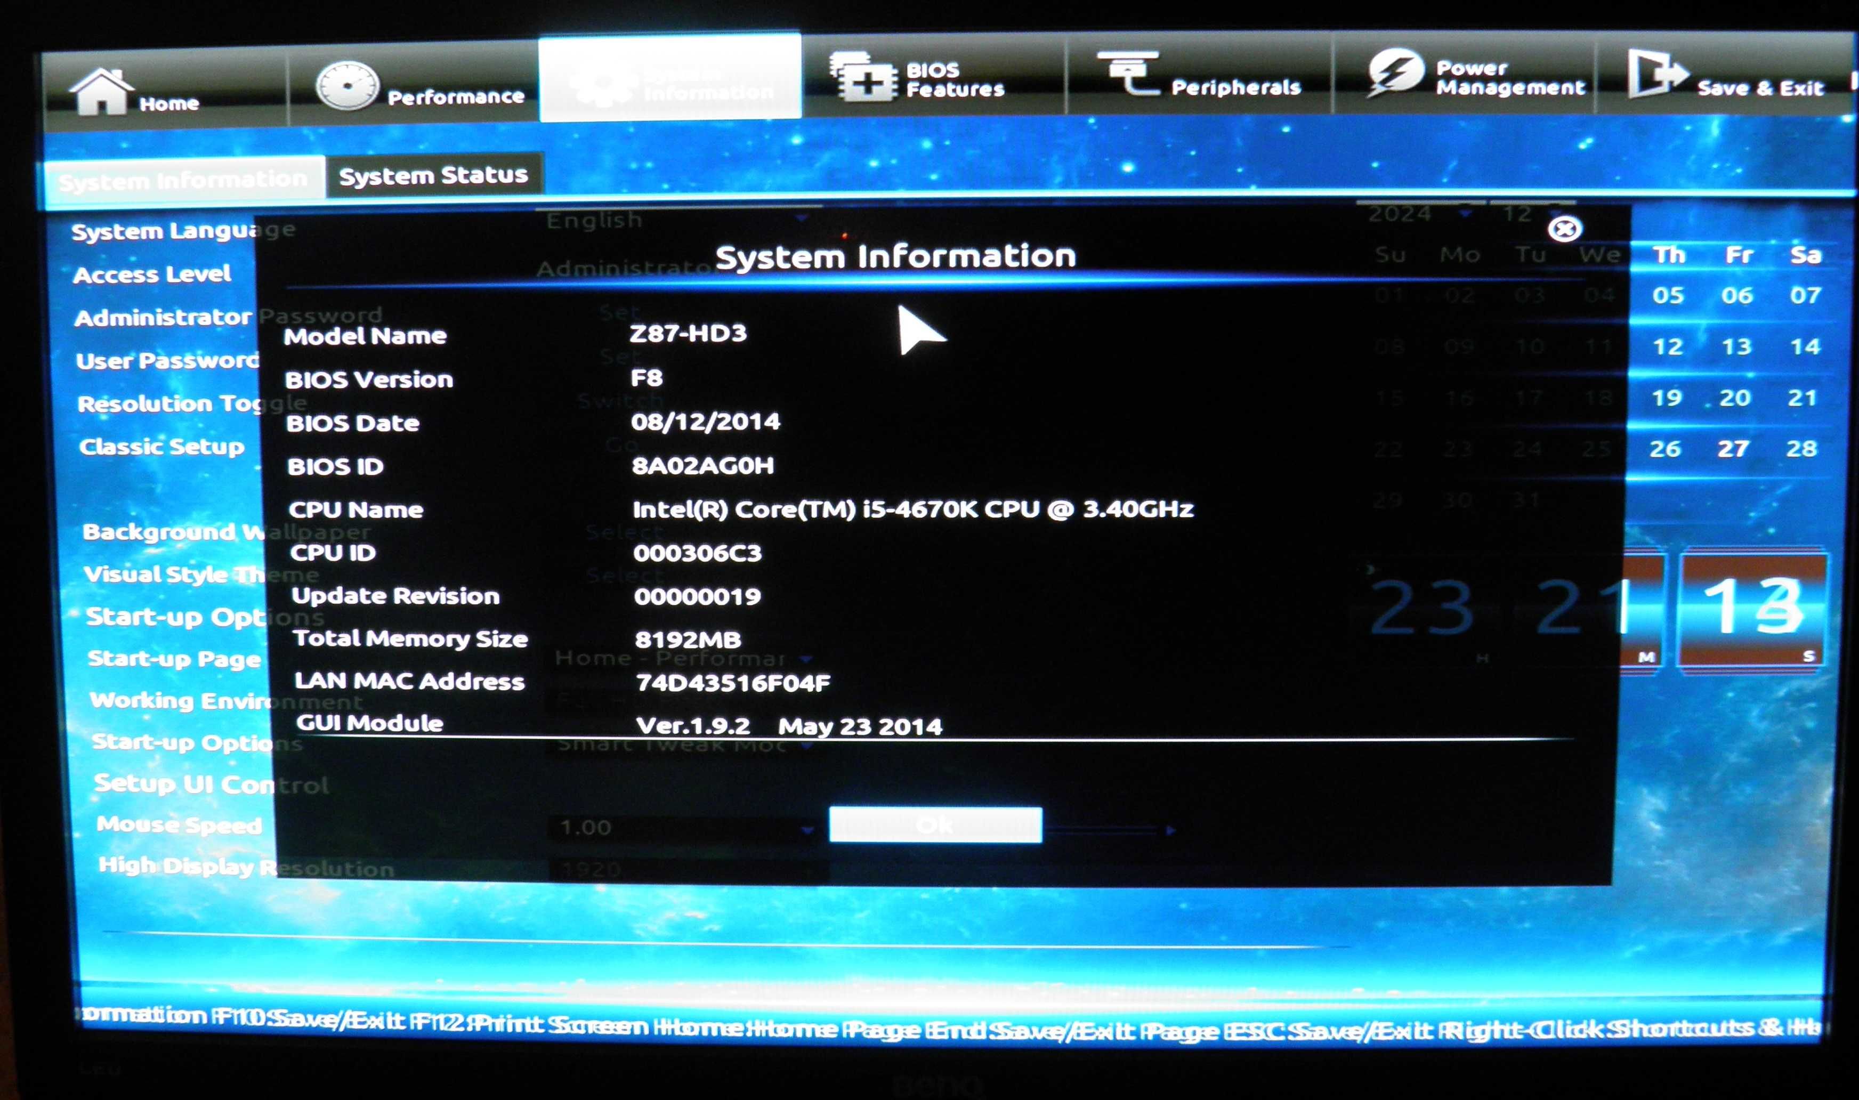This screenshot has width=1859, height=1100.
Task: Select the Access Level row
Action: (x=152, y=274)
